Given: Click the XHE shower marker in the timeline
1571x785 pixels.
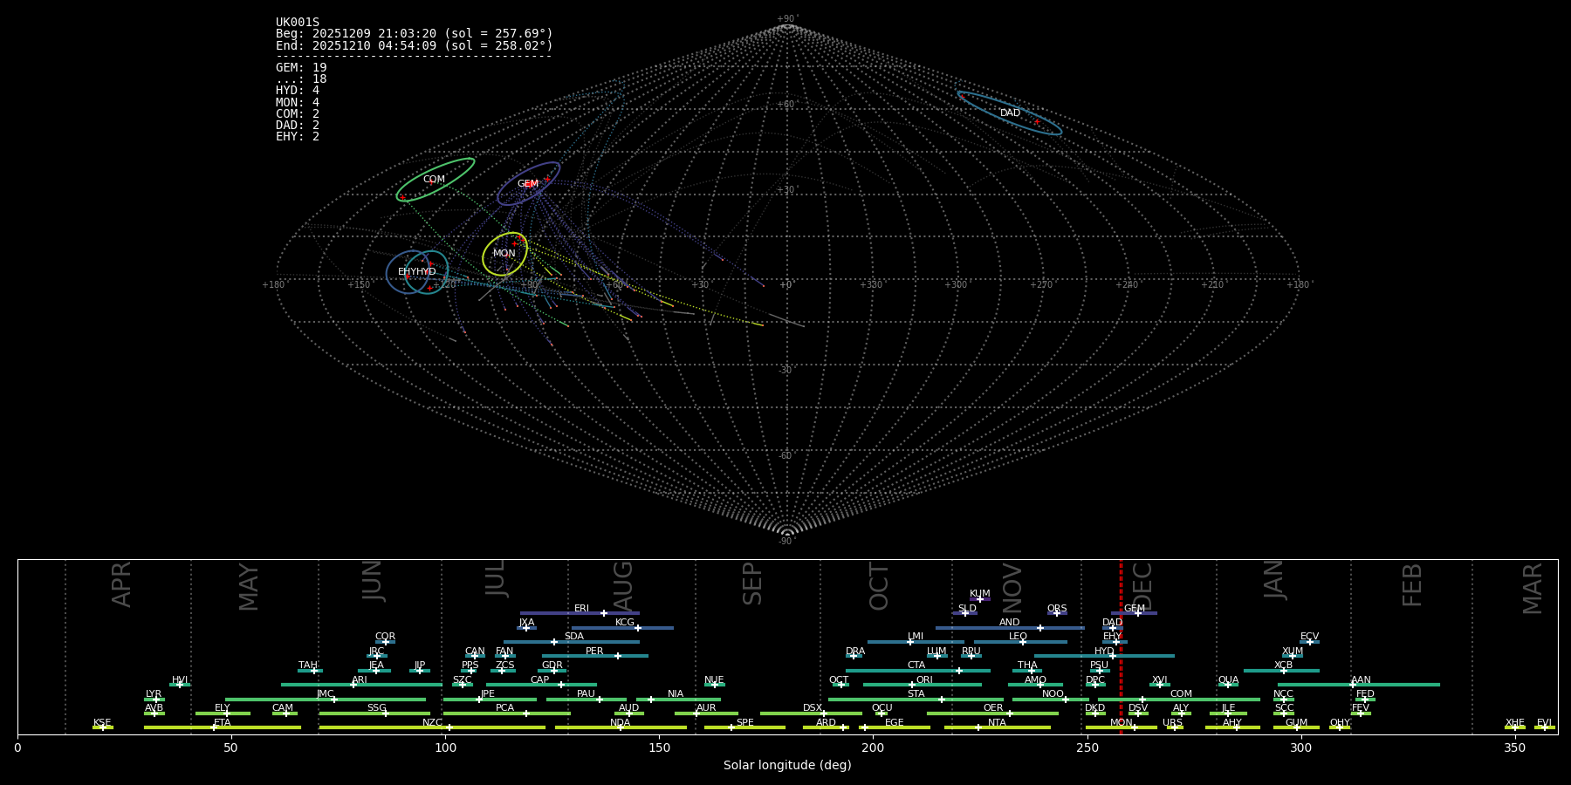Looking at the screenshot, I should click(x=1515, y=727).
